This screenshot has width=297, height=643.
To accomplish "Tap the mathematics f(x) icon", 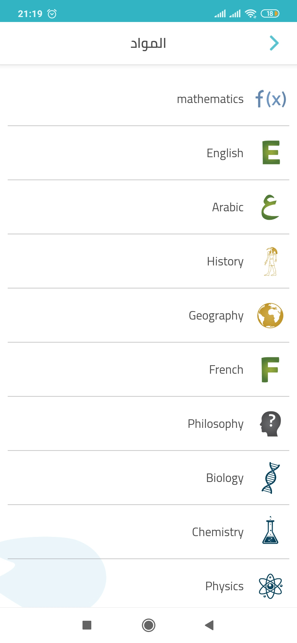I will (271, 99).
